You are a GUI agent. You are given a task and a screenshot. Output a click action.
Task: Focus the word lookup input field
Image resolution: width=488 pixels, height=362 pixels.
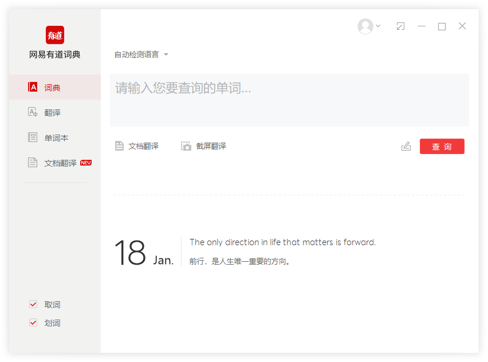pyautogui.click(x=289, y=100)
